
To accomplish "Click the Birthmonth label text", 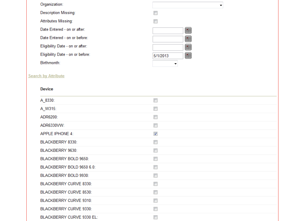I will pyautogui.click(x=50, y=63).
